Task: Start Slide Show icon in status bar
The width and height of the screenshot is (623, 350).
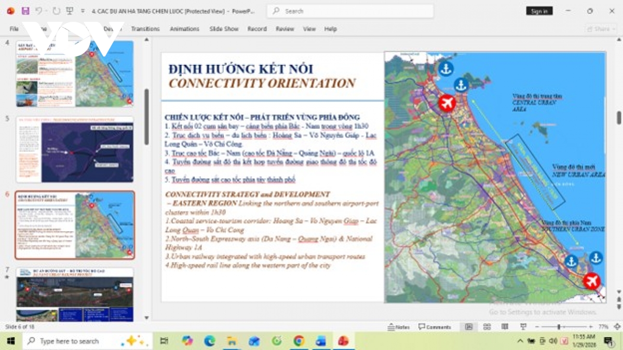Action: (522, 327)
